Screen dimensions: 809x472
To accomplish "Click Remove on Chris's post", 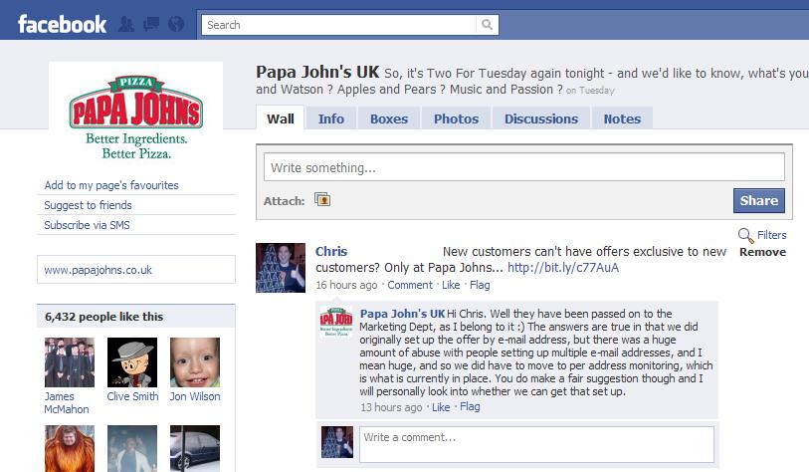I will coord(762,252).
